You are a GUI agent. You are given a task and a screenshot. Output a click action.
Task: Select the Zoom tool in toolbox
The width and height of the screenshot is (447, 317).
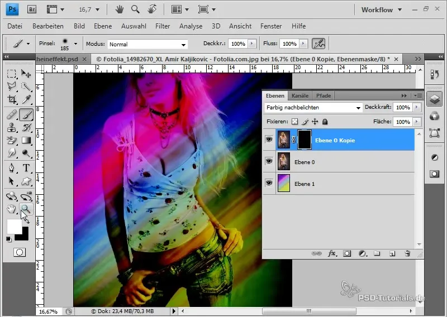pyautogui.click(x=26, y=209)
